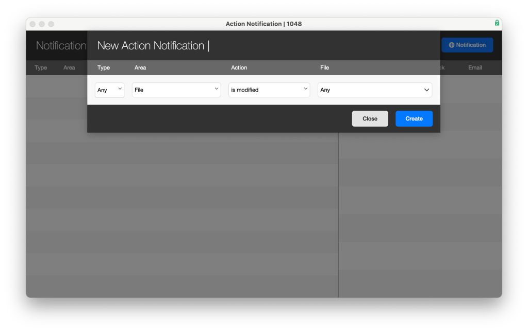Image resolution: width=528 pixels, height=332 pixels.
Task: Open the Area dropdown showing File
Action: point(176,90)
